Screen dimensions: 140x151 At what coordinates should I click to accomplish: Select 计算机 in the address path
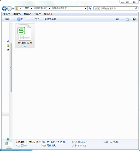click(26, 8)
